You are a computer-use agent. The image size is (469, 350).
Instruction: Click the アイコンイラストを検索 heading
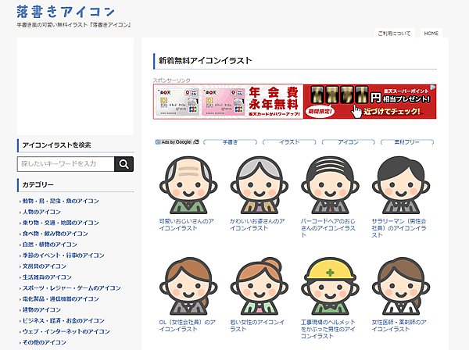coord(56,145)
